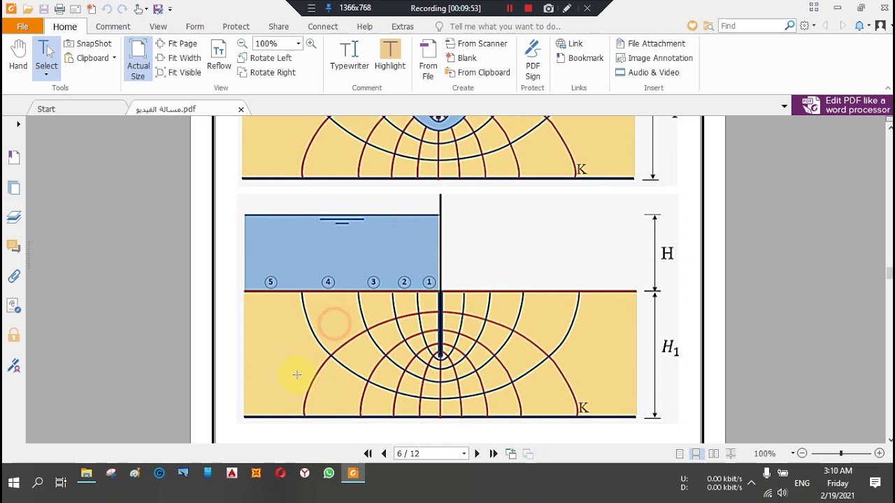Viewport: 895px width, 503px height.
Task: Open the Protect ribbon tab
Action: (236, 27)
